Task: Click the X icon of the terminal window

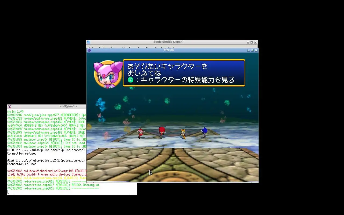Action: tap(9, 107)
